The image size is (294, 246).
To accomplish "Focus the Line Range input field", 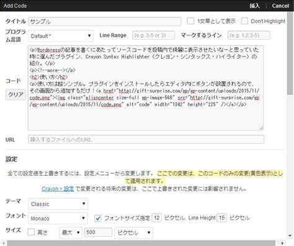I will 153,35.
